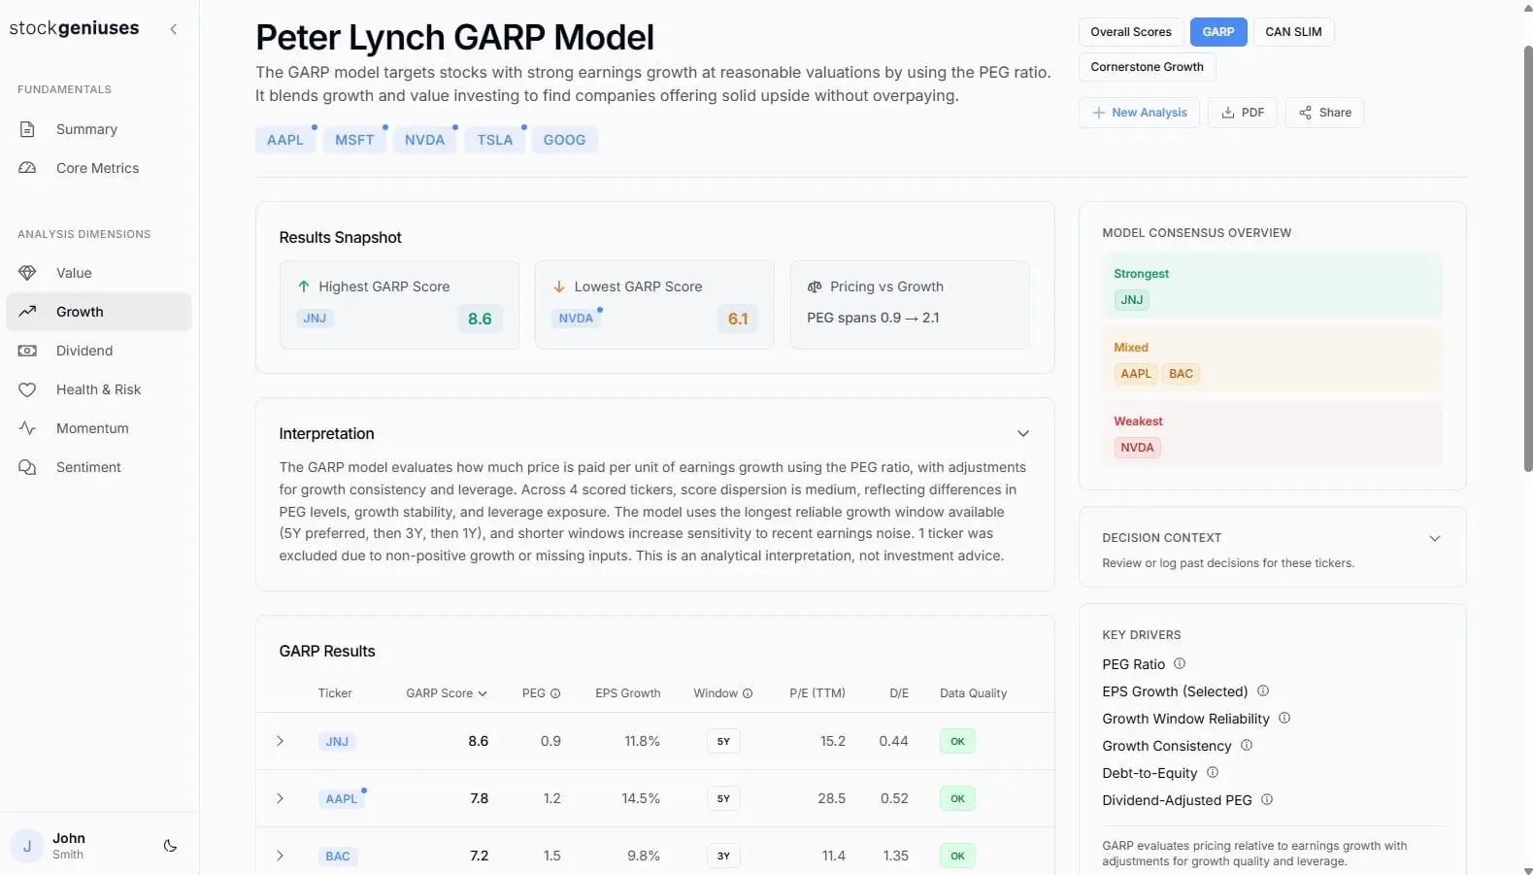
Task: Click the stockgeniuses logo
Action: click(x=74, y=28)
